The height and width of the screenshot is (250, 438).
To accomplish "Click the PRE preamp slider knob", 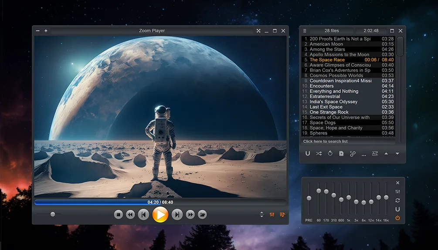I will pyautogui.click(x=309, y=198).
